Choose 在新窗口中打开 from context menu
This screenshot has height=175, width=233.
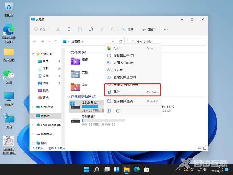pyautogui.click(x=133, y=55)
